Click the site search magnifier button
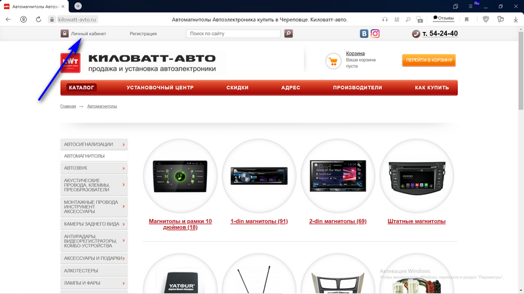The width and height of the screenshot is (524, 294). pos(288,33)
